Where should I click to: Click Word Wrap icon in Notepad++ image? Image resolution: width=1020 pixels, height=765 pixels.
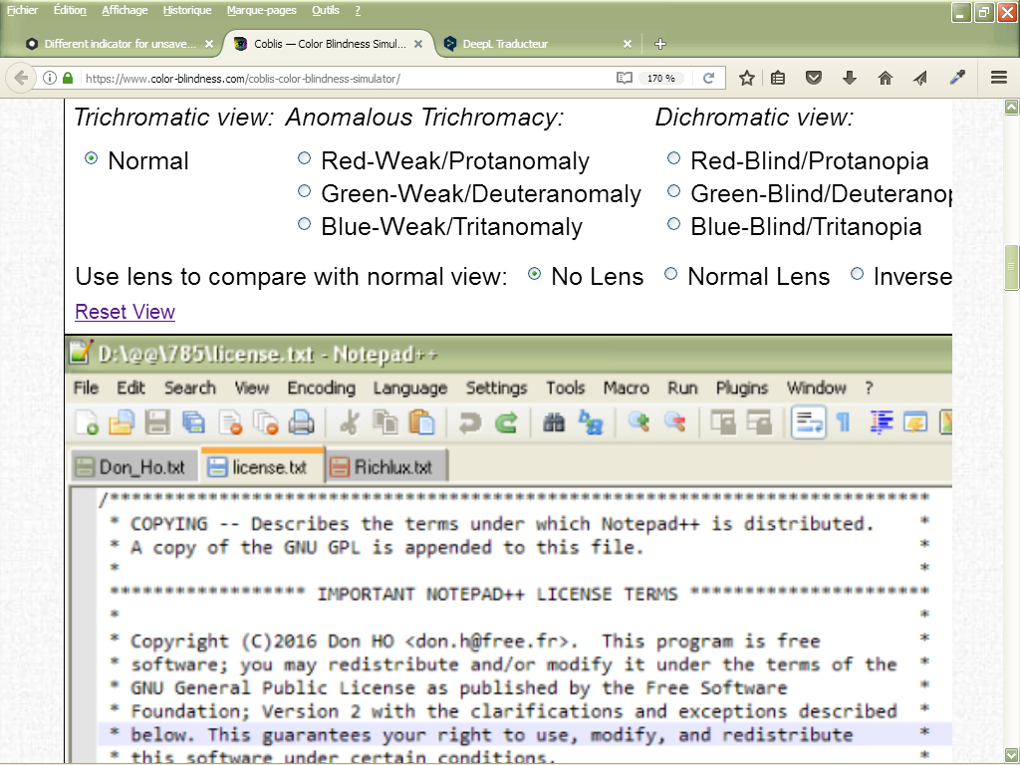tap(808, 422)
